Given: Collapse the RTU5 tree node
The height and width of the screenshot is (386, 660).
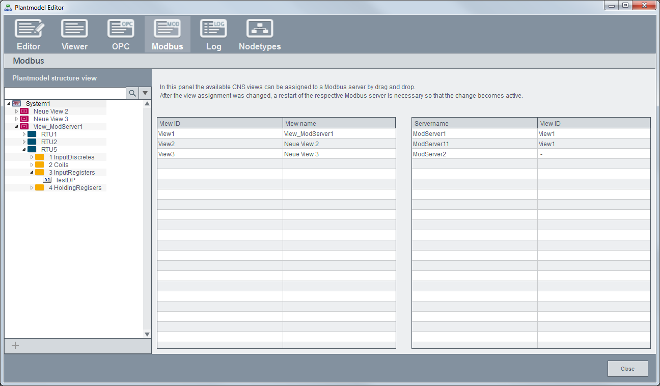Looking at the screenshot, I should pos(24,150).
